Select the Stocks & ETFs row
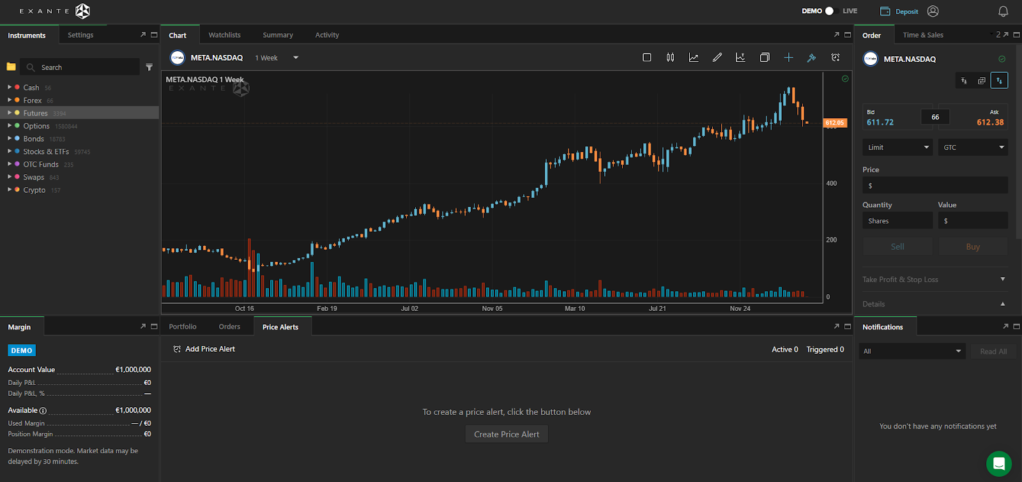Viewport: 1022px width, 482px height. 80,151
